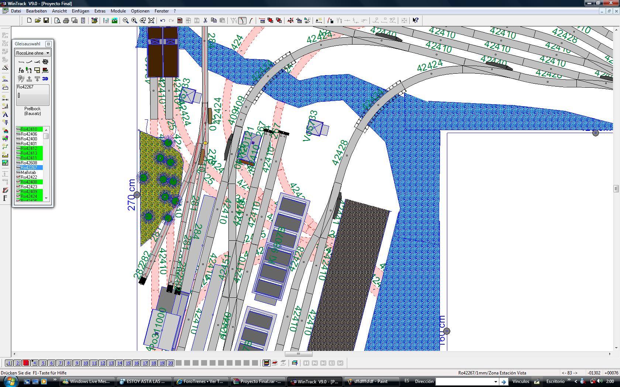
Task: Click the zoom to fit all icon
Action: tap(151, 21)
